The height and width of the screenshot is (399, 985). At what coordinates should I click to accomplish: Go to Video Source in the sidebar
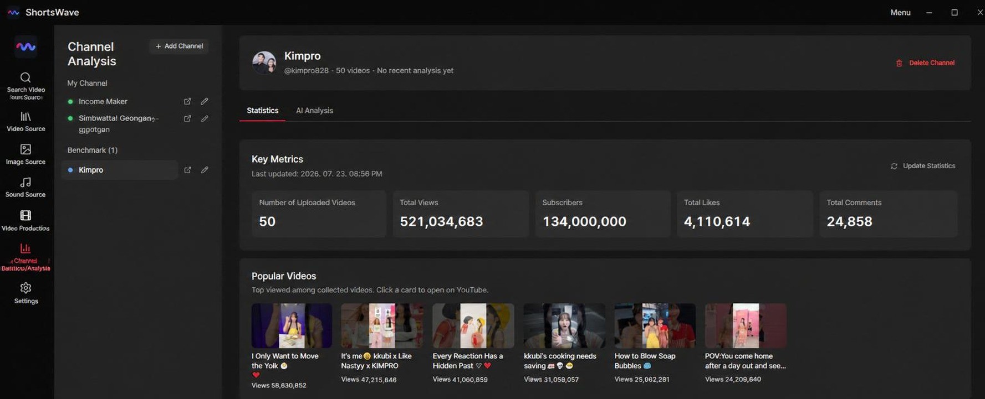coord(25,122)
